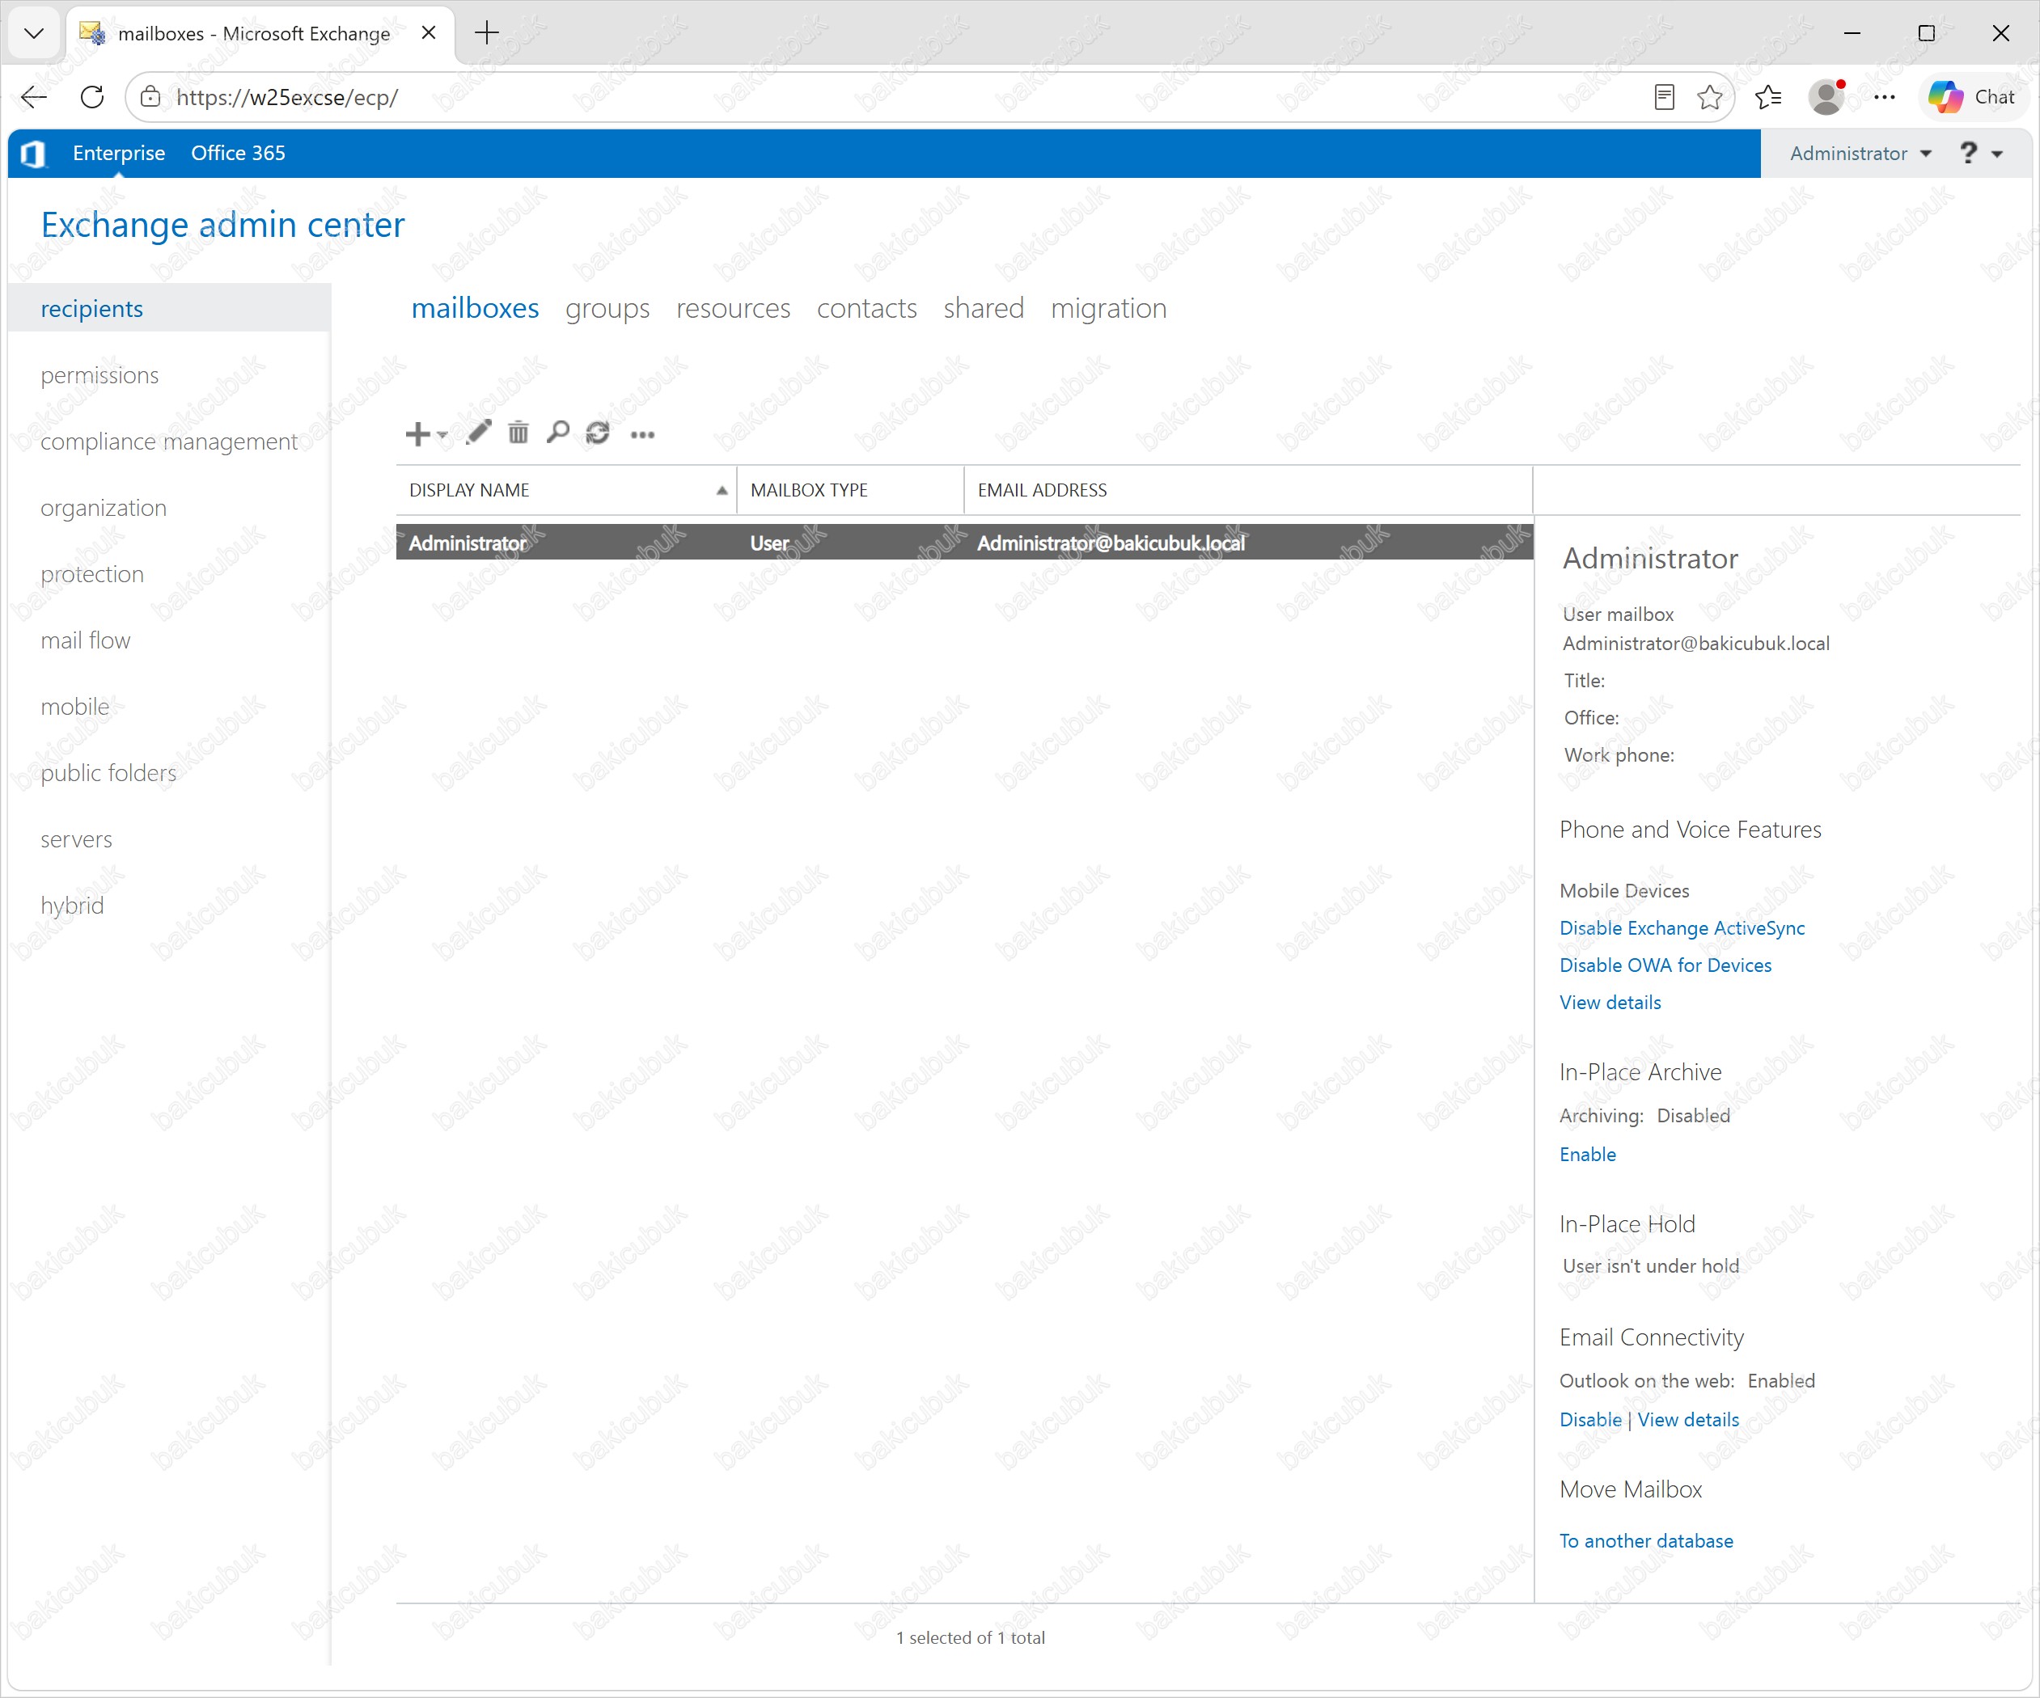2040x1698 pixels.
Task: Open the migration tab
Action: (1108, 308)
